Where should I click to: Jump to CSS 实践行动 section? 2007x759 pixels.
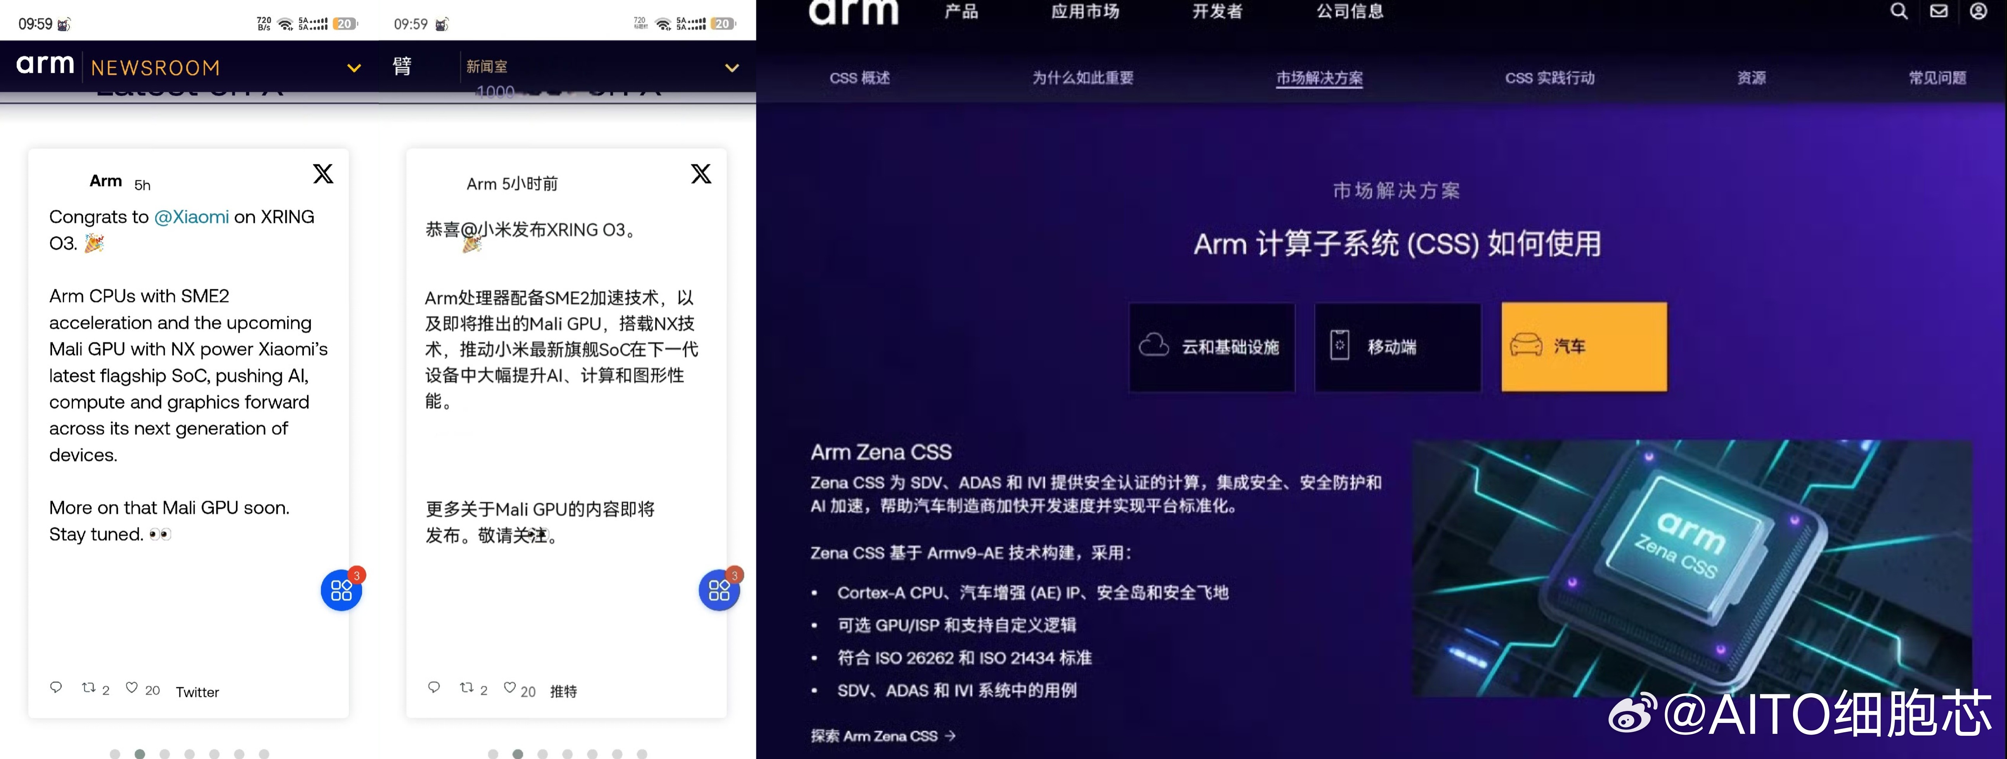(x=1550, y=78)
